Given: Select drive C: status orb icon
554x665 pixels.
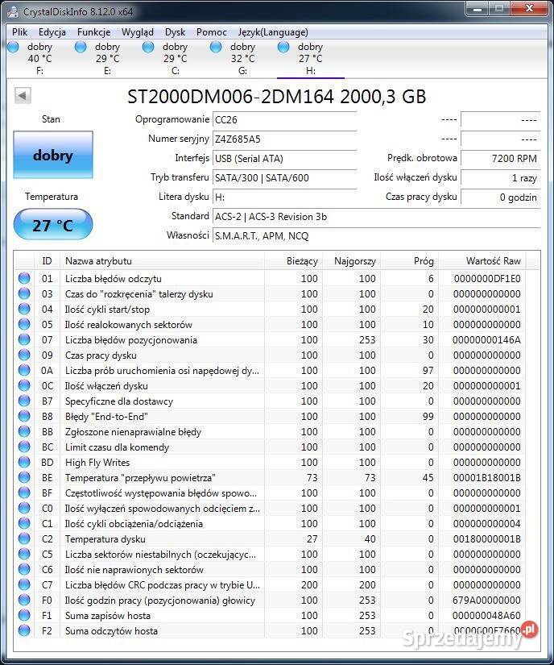Looking at the screenshot, I should point(148,48).
